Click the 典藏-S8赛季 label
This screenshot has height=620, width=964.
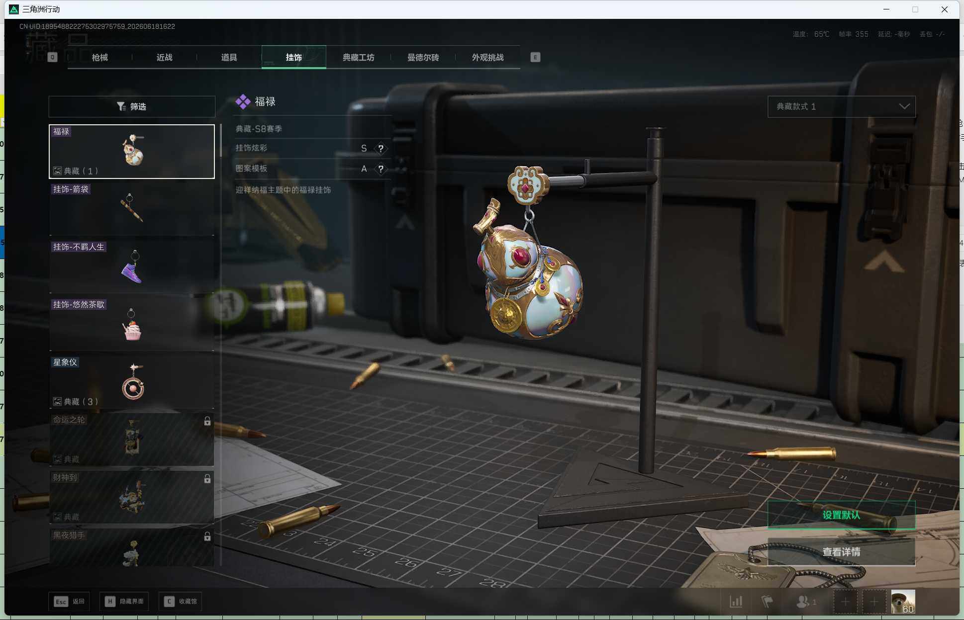259,129
